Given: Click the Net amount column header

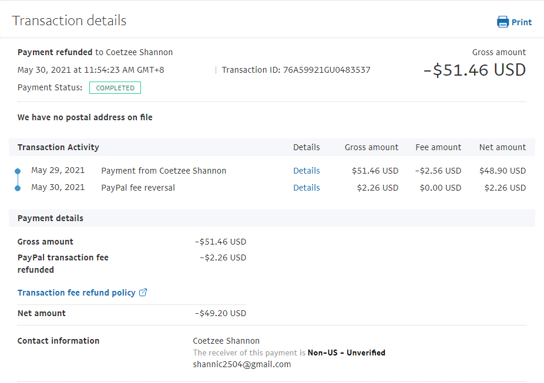Looking at the screenshot, I should 502,147.
